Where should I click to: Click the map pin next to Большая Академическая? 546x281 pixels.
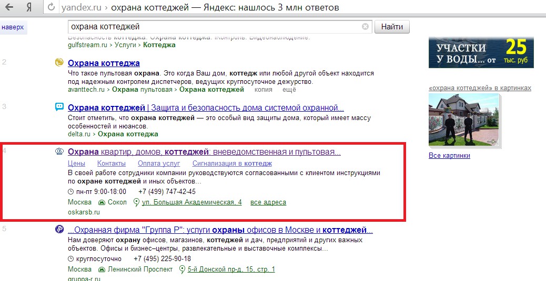137,202
